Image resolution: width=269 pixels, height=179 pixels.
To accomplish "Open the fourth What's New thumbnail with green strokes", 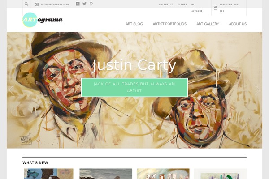I will coord(220,174).
